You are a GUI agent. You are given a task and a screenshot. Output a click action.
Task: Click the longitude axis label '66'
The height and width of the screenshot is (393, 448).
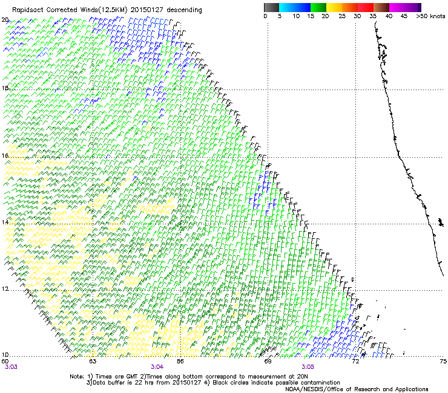[x=180, y=362]
